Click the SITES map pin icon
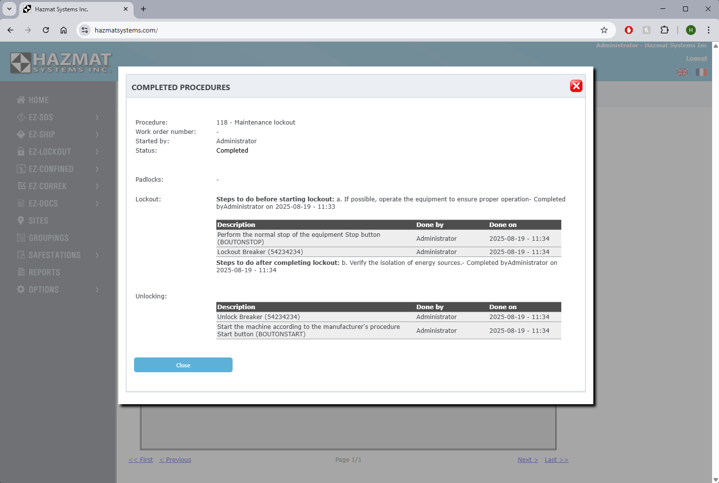This screenshot has width=719, height=483. tap(21, 221)
